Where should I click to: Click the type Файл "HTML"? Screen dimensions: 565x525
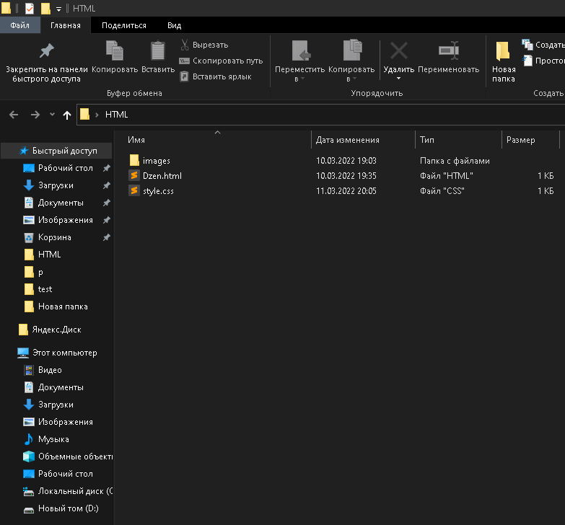(446, 176)
